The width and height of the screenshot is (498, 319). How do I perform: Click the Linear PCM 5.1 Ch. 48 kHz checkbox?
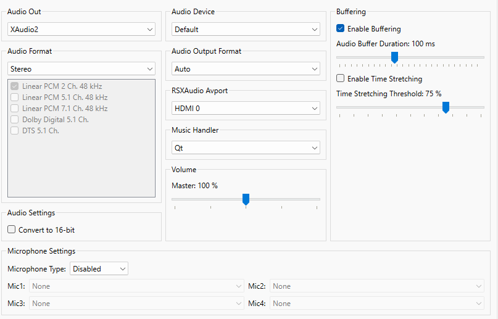[15, 97]
